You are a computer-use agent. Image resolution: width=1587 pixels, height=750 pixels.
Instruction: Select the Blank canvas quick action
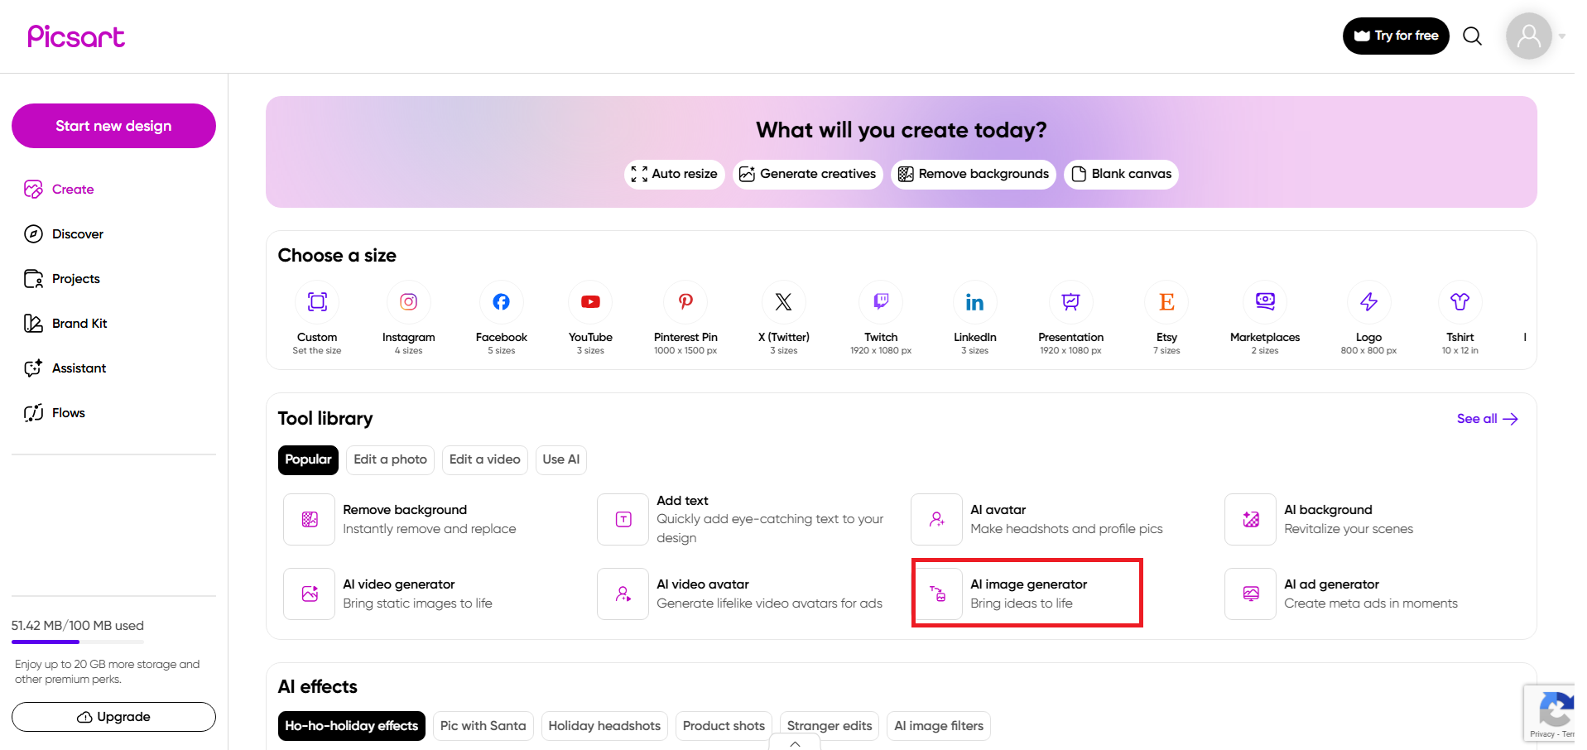1121,174
